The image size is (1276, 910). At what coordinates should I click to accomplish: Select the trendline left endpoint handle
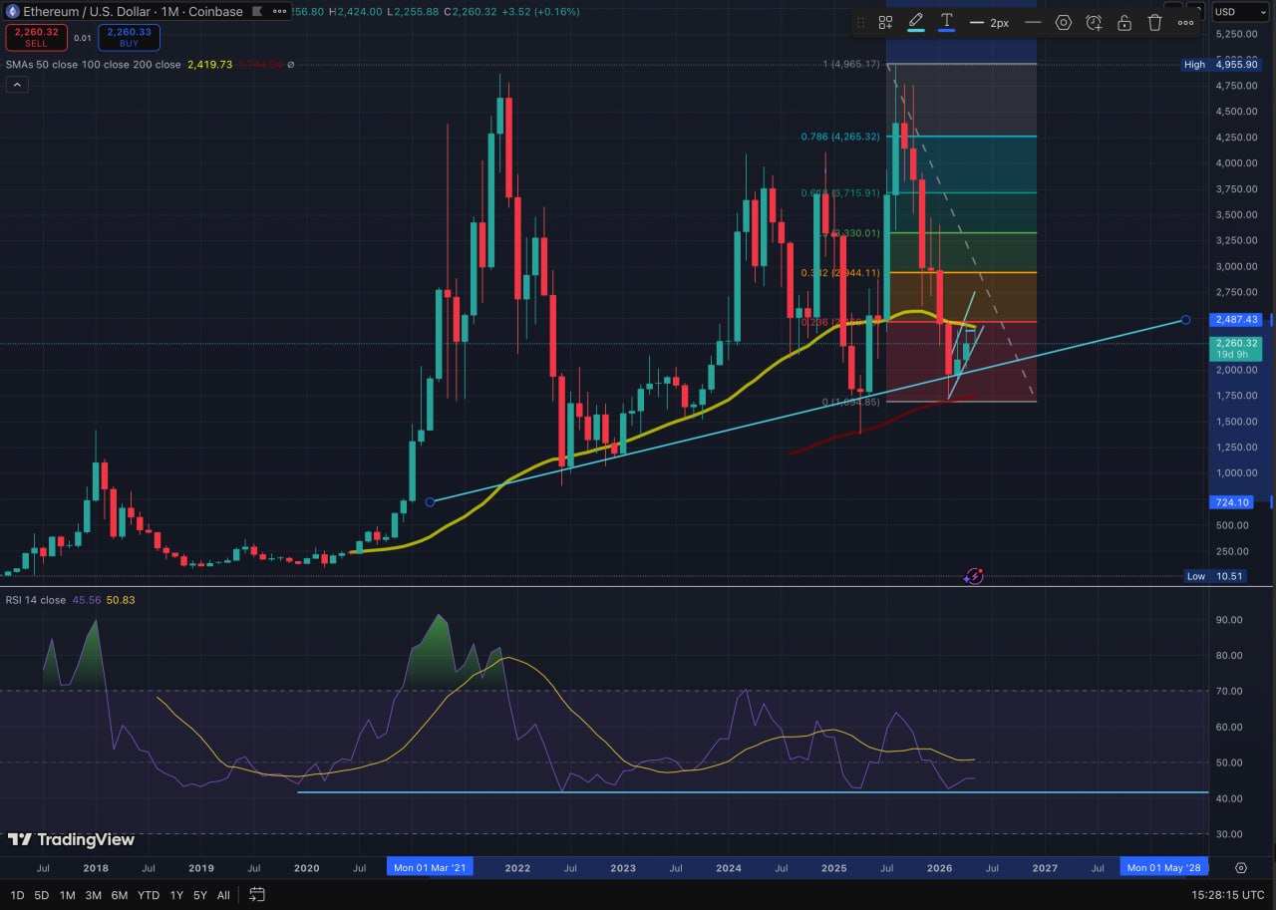coord(430,501)
